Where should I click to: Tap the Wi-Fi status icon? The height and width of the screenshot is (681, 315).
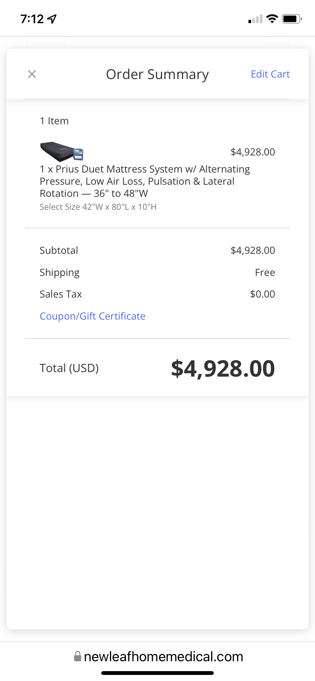click(x=272, y=19)
